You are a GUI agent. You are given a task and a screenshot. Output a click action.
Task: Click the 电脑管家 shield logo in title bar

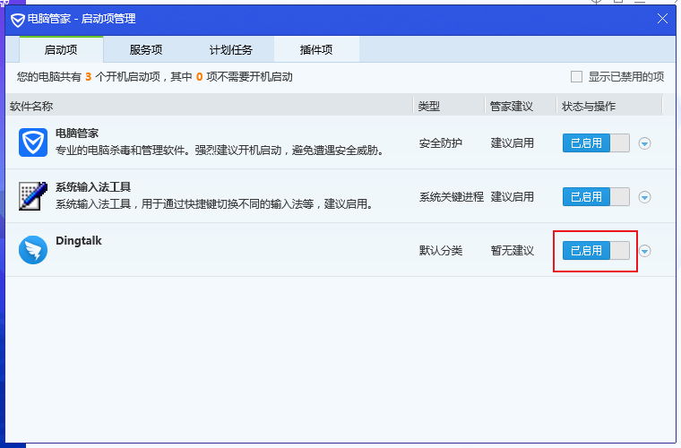[x=18, y=19]
